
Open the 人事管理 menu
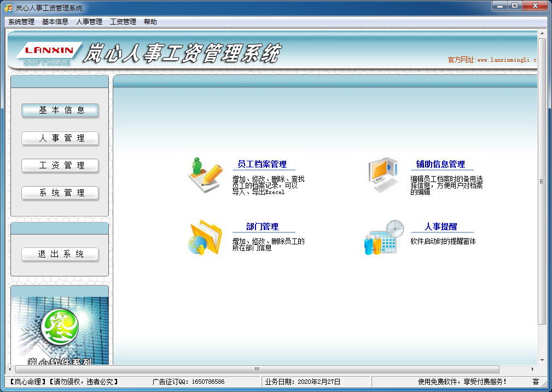click(x=89, y=21)
